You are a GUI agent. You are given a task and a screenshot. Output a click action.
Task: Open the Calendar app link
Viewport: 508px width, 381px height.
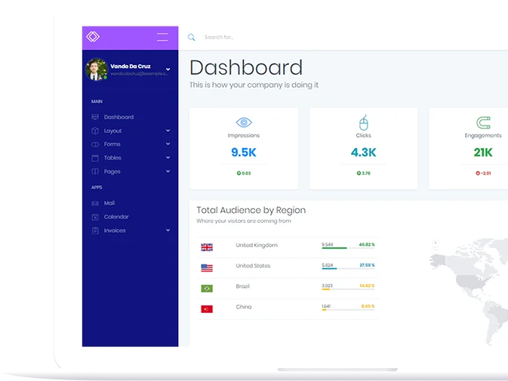(x=116, y=217)
